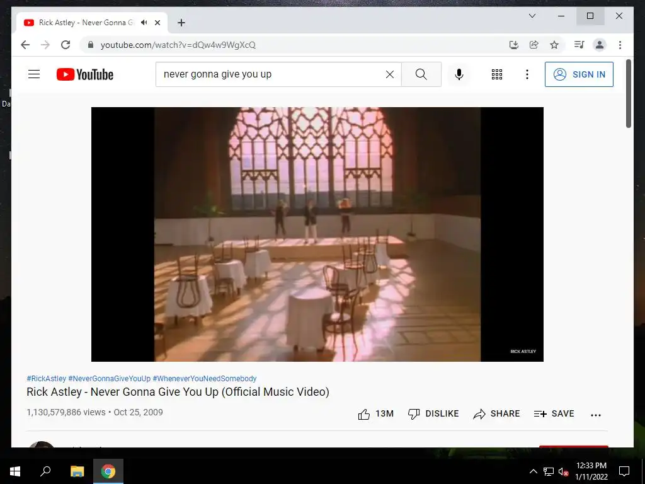Open the #WheneverYouNeedSomebody hashtag link
645x484 pixels.
tap(205, 379)
